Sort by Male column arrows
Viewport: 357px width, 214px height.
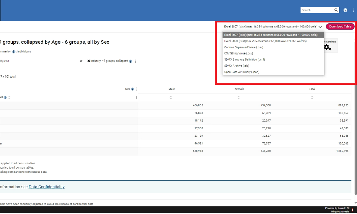[x=171, y=98]
